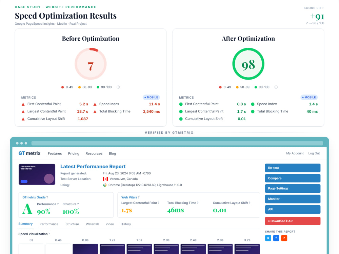This screenshot has height=254, width=339.
Task: Click help mark beside Structure score label
Action: tap(78, 204)
